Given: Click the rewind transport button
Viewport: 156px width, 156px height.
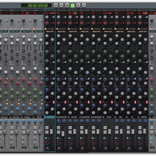Looking at the screenshot, I should (56, 5).
